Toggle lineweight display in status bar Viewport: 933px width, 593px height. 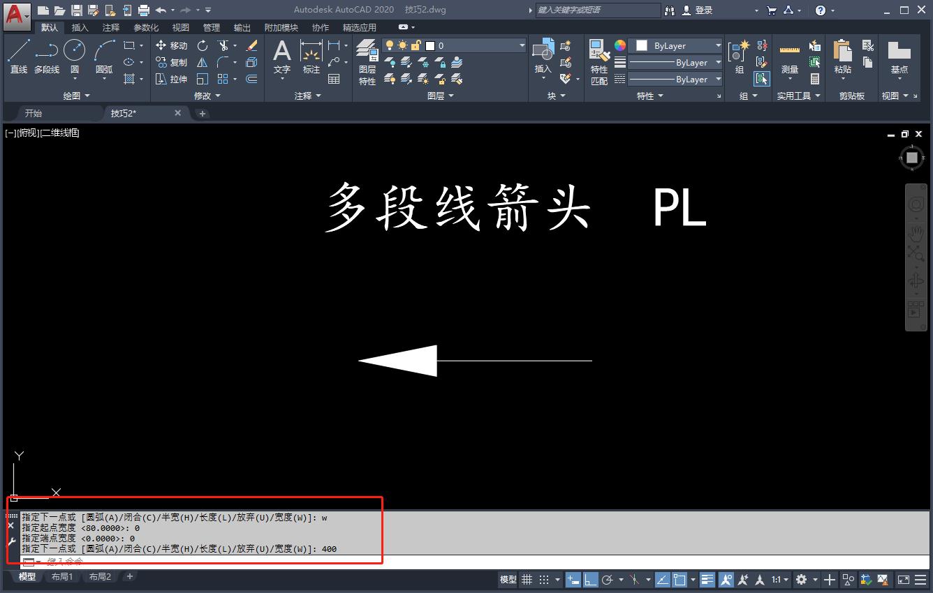(x=707, y=580)
